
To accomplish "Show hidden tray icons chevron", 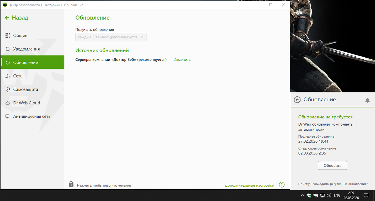I will 302,195.
